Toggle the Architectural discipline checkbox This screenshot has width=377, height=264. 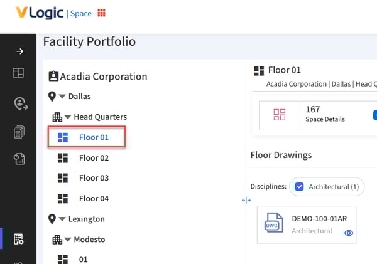coord(300,186)
